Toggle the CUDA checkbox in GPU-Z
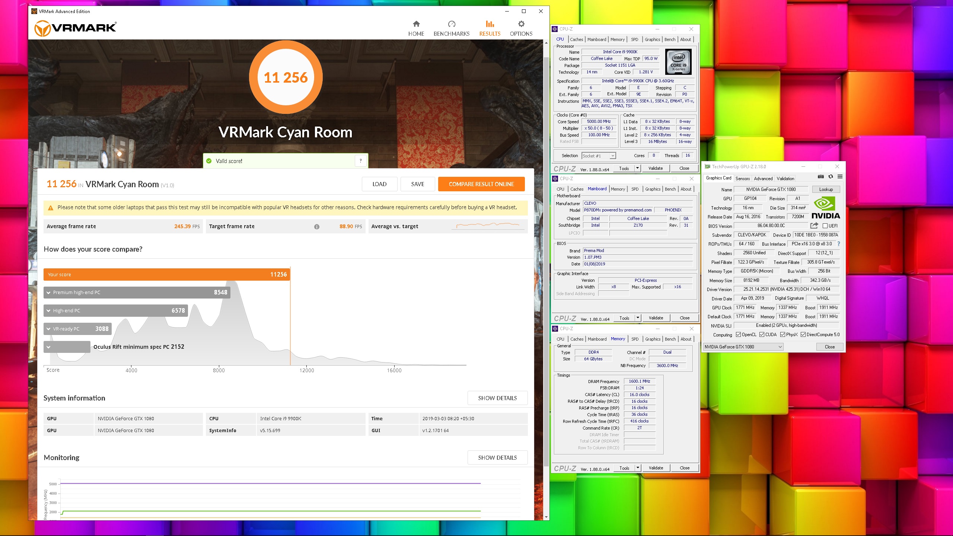953x536 pixels. point(762,335)
